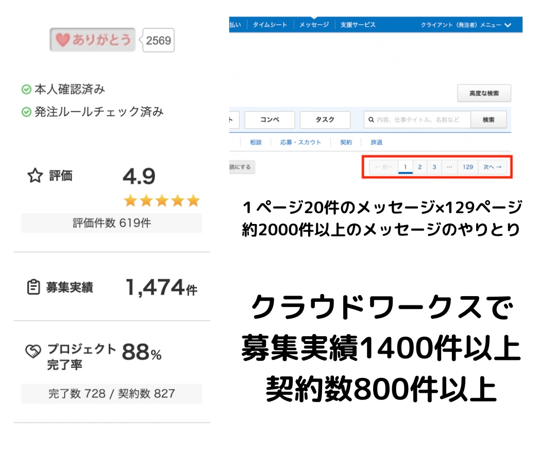
Task: Click the chevron of the client menu
Action: (x=508, y=25)
